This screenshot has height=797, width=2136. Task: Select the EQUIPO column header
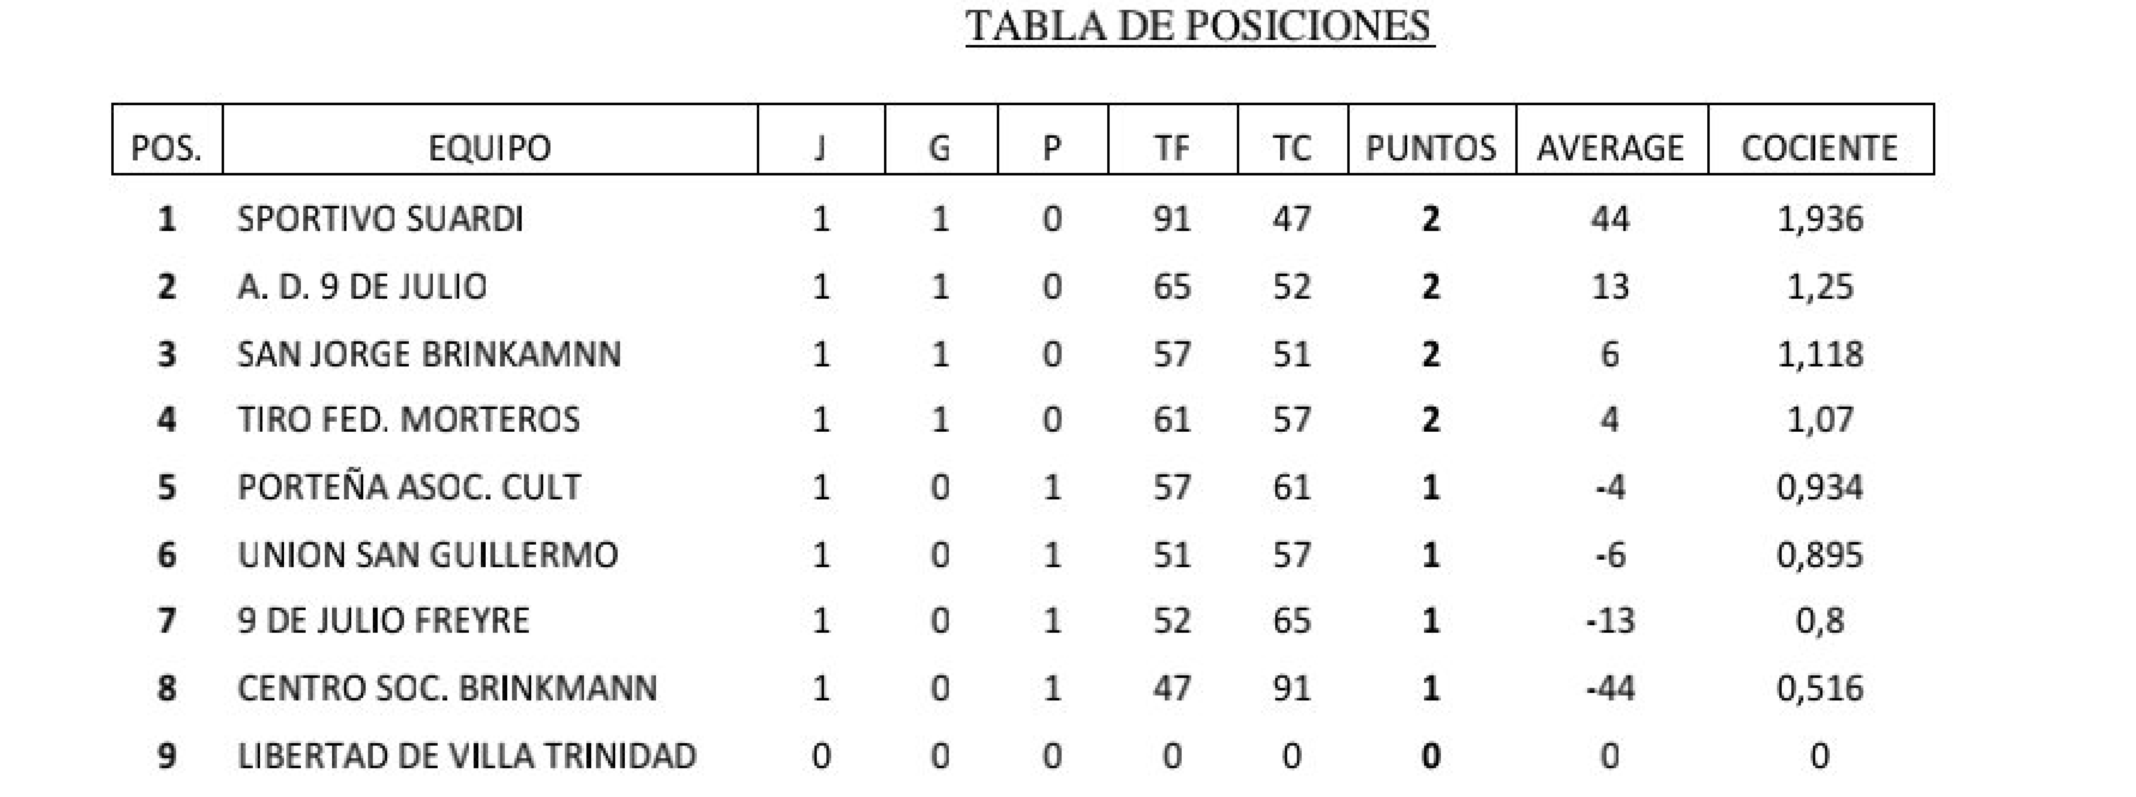click(x=489, y=148)
